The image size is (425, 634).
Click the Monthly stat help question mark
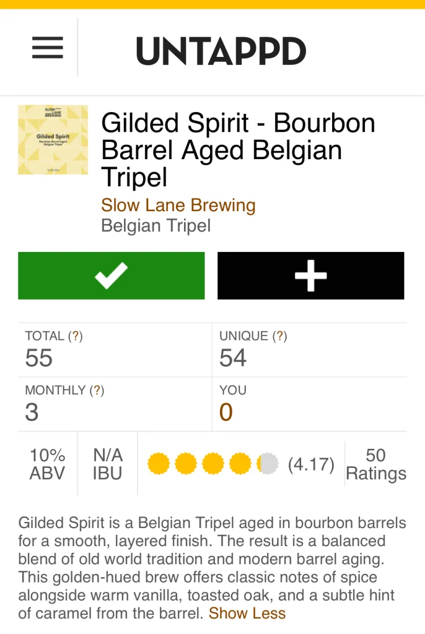coord(97,390)
